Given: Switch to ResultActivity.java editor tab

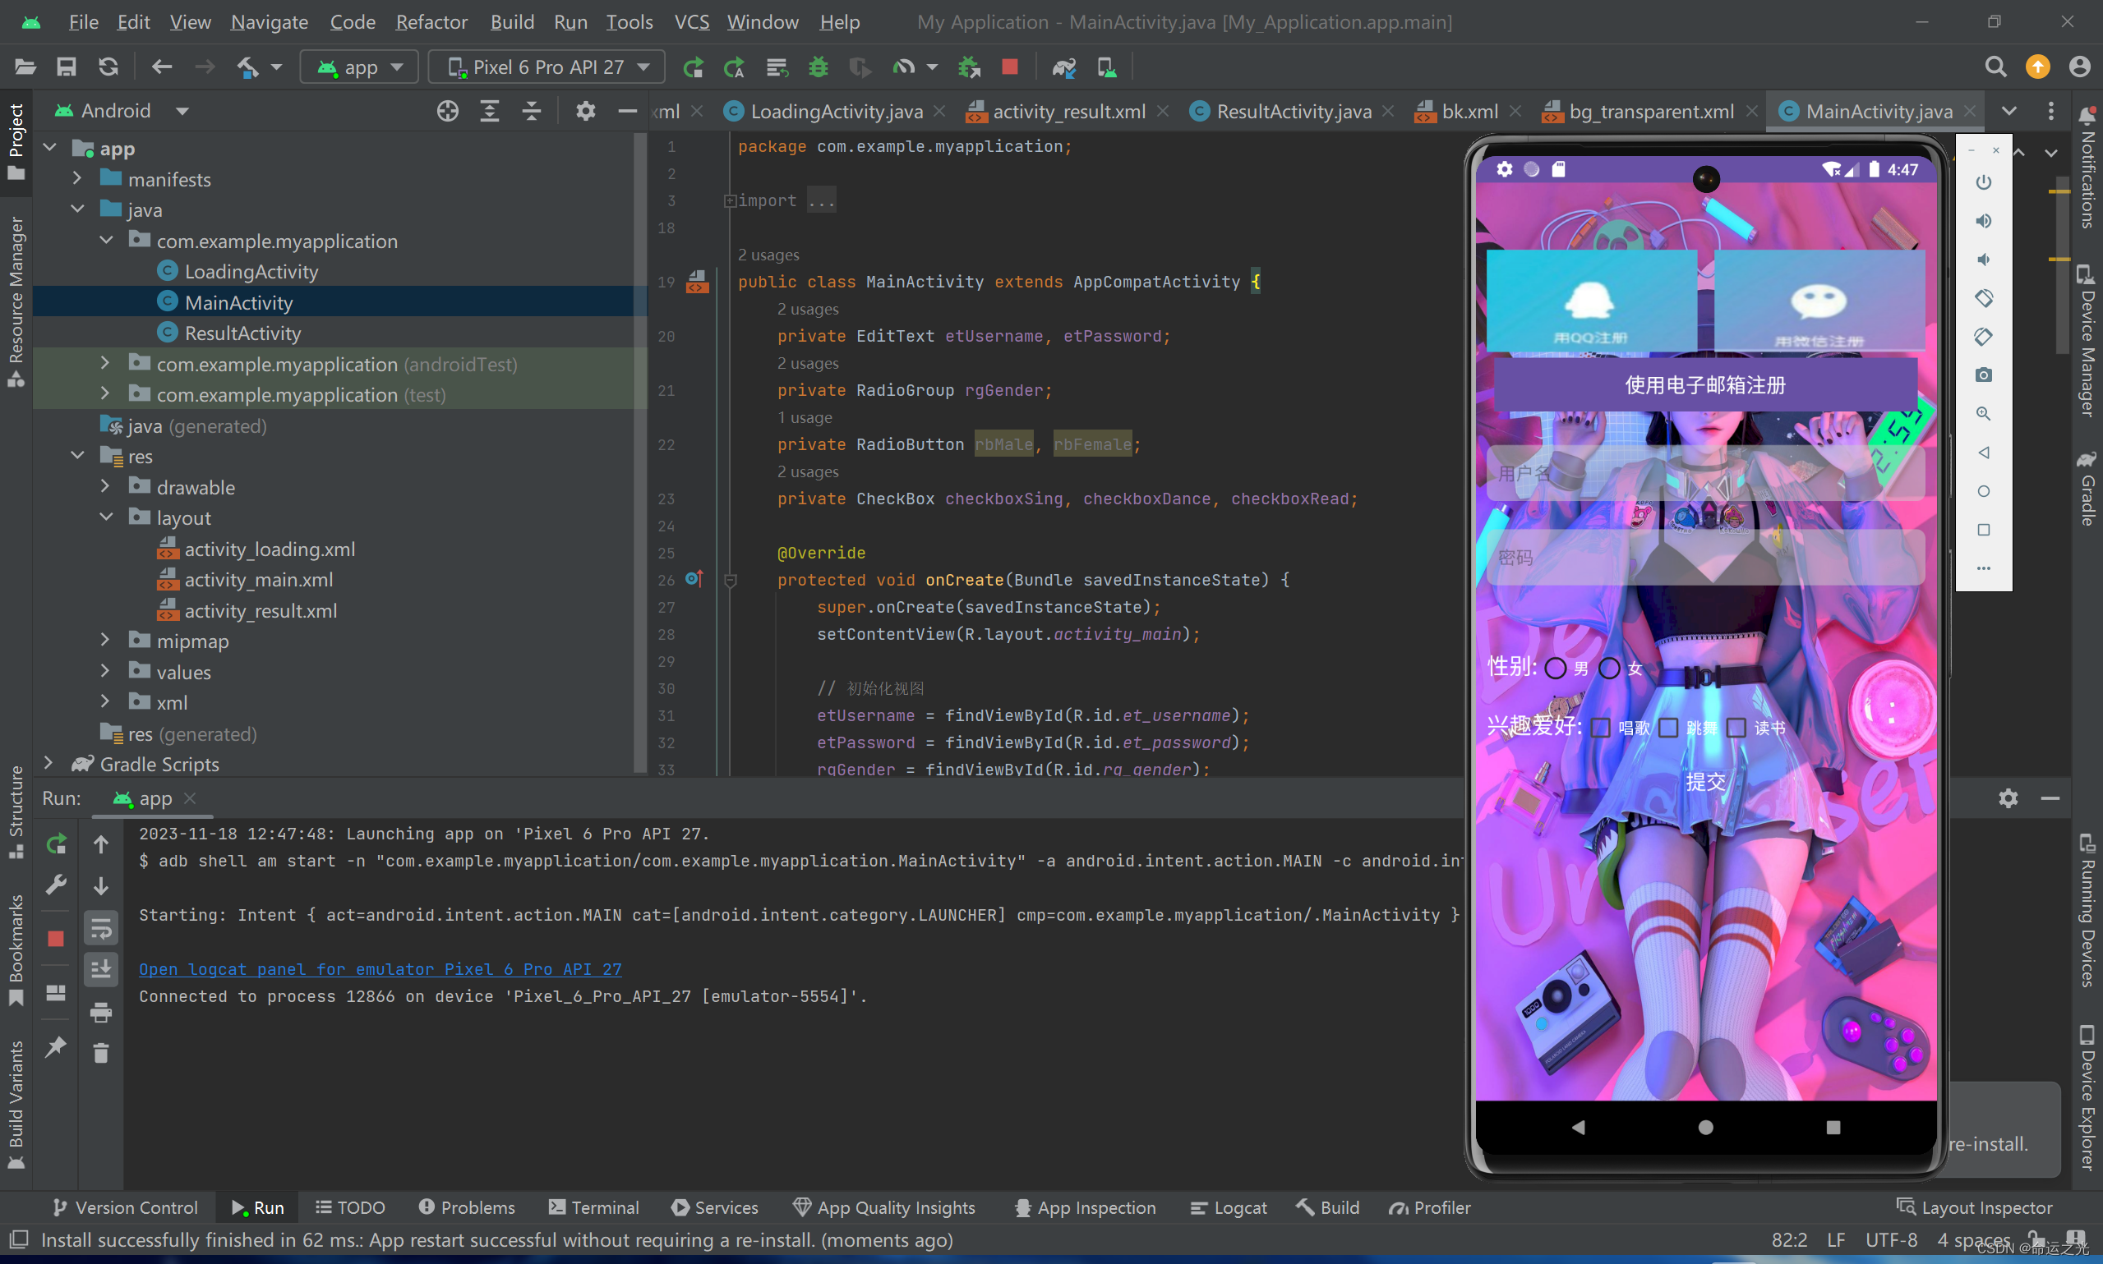Looking at the screenshot, I should click(x=1293, y=112).
